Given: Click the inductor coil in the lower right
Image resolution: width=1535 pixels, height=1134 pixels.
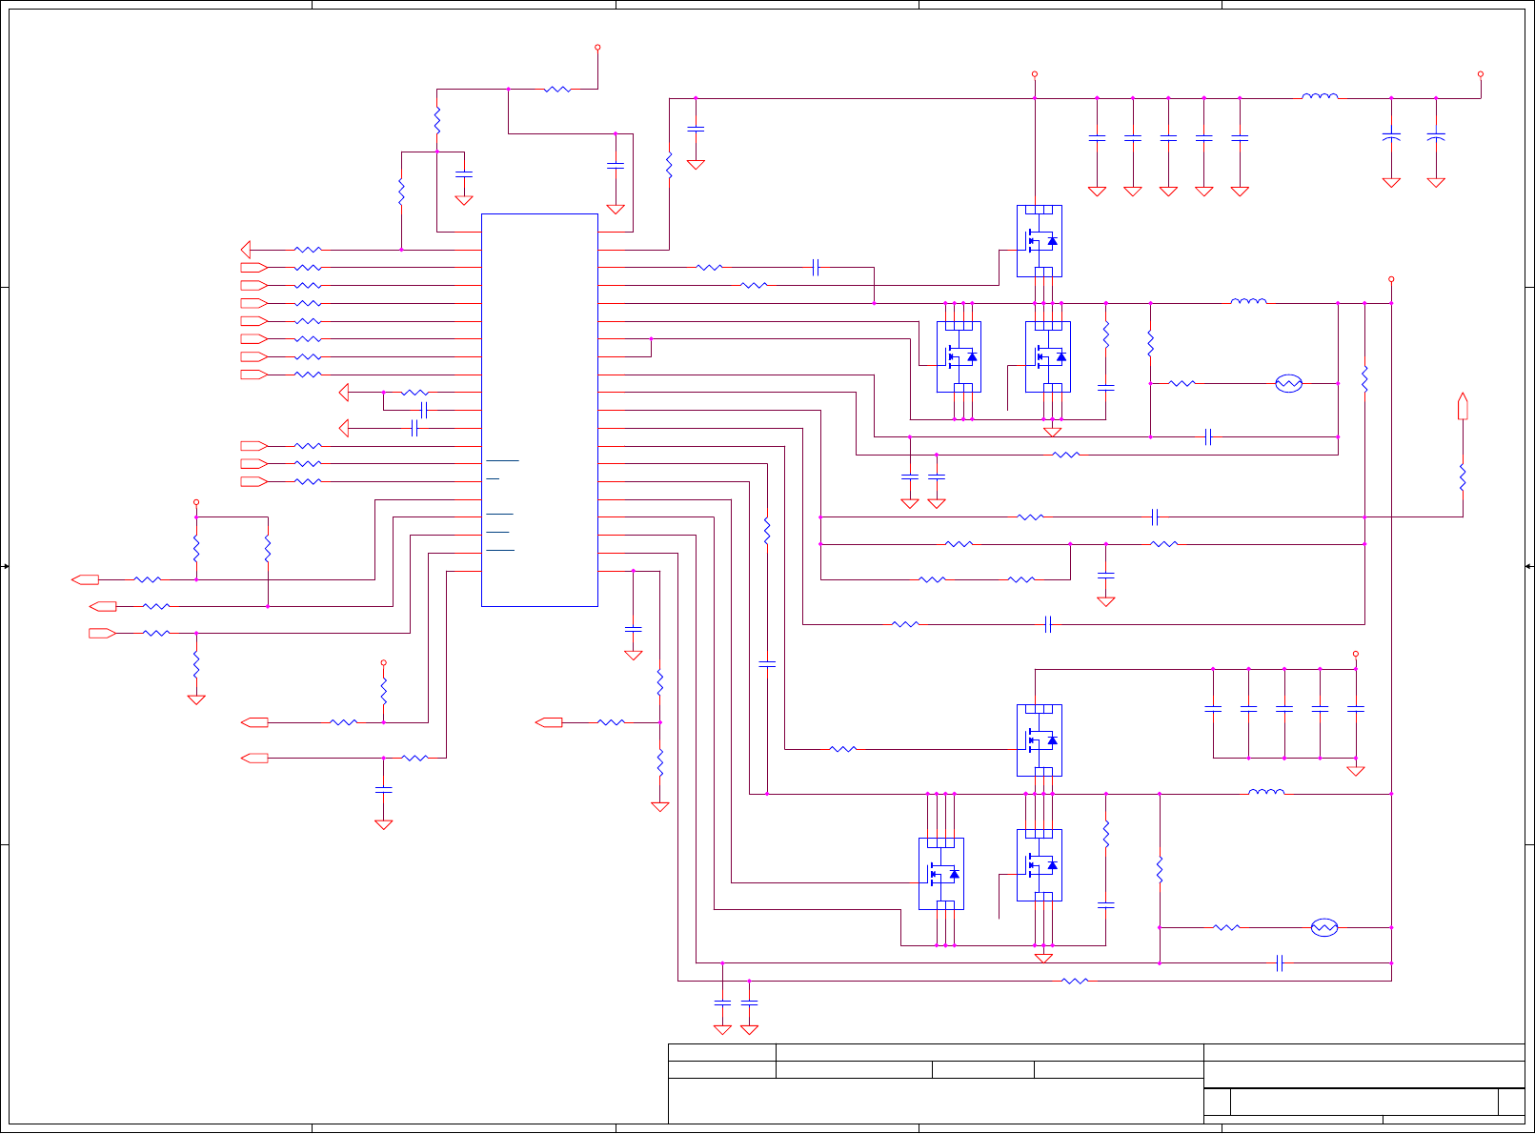Looking at the screenshot, I should (x=1266, y=791).
